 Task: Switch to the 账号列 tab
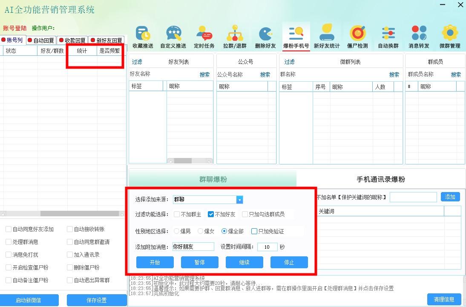click(12, 40)
